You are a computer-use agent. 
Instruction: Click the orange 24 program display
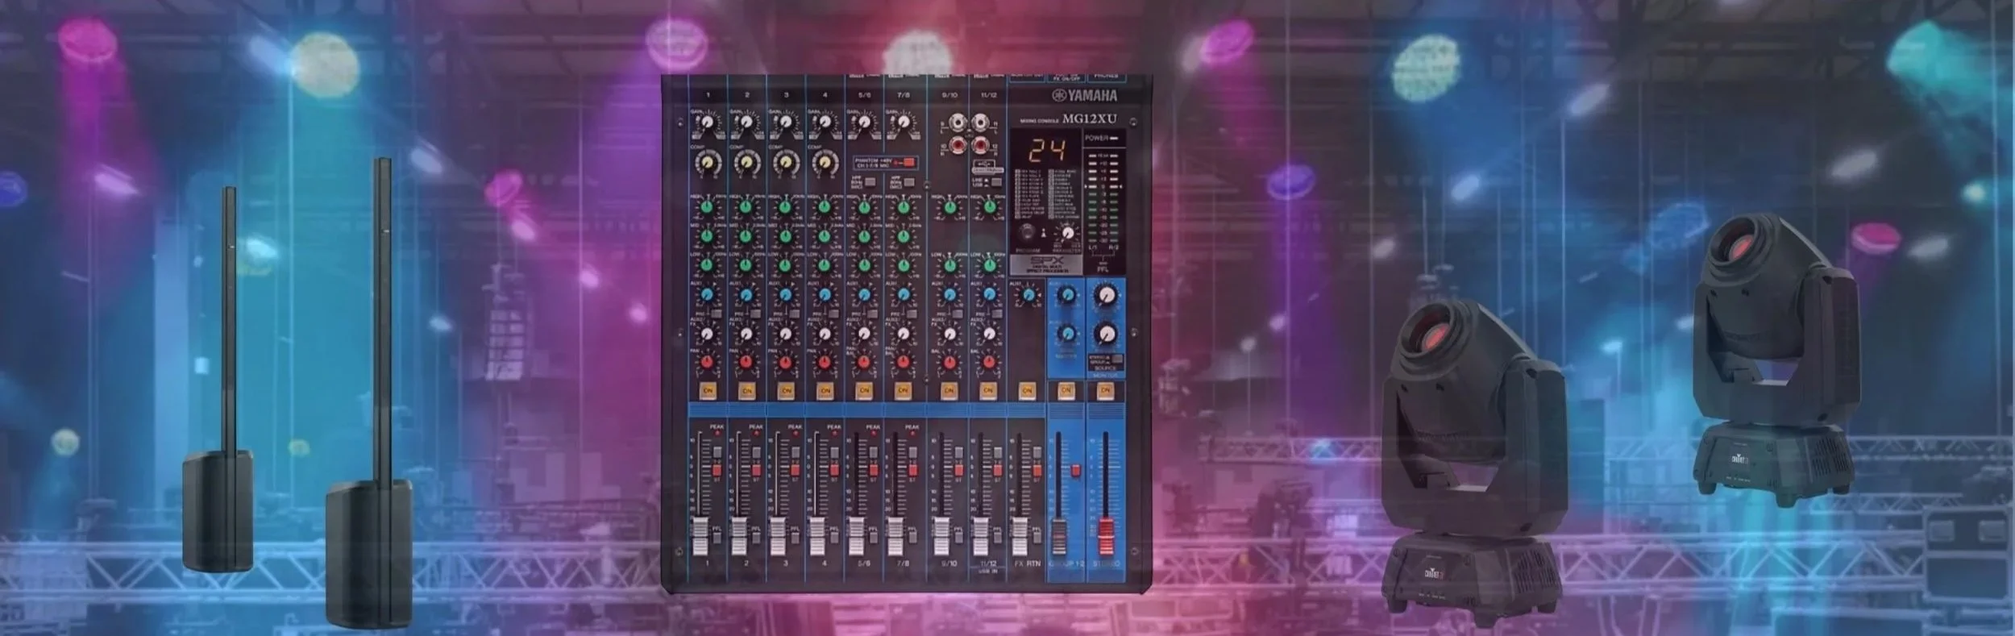(x=1047, y=150)
